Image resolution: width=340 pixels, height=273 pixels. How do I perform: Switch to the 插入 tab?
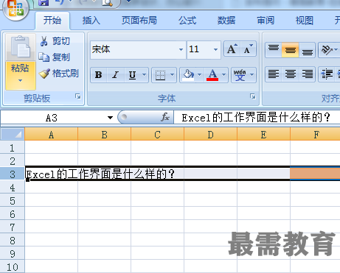(91, 20)
